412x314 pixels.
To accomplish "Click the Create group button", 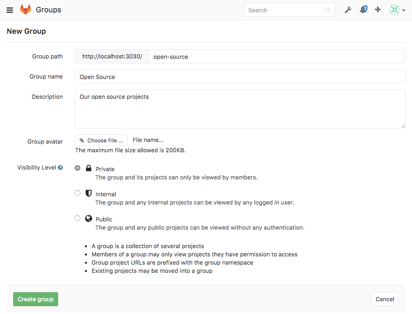I will [36, 299].
